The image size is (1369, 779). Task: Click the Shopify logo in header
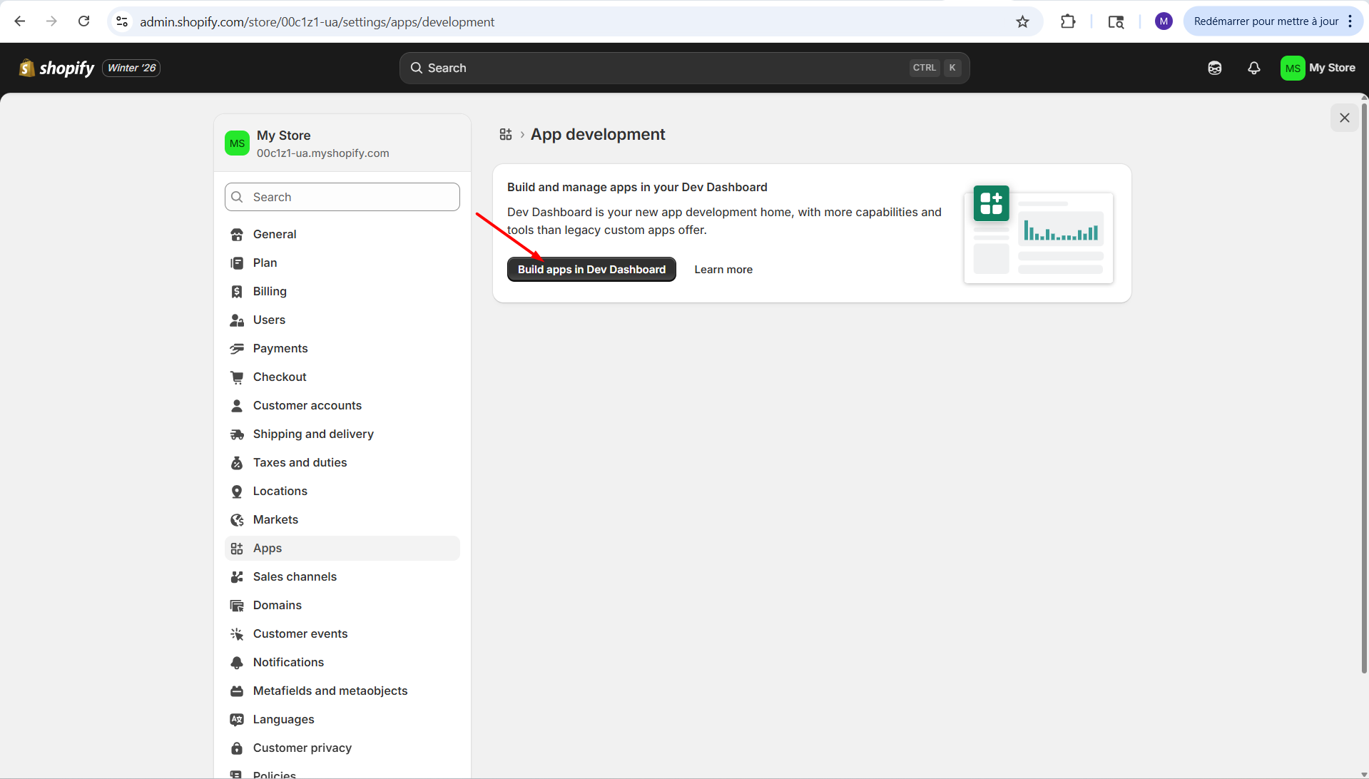pos(57,68)
